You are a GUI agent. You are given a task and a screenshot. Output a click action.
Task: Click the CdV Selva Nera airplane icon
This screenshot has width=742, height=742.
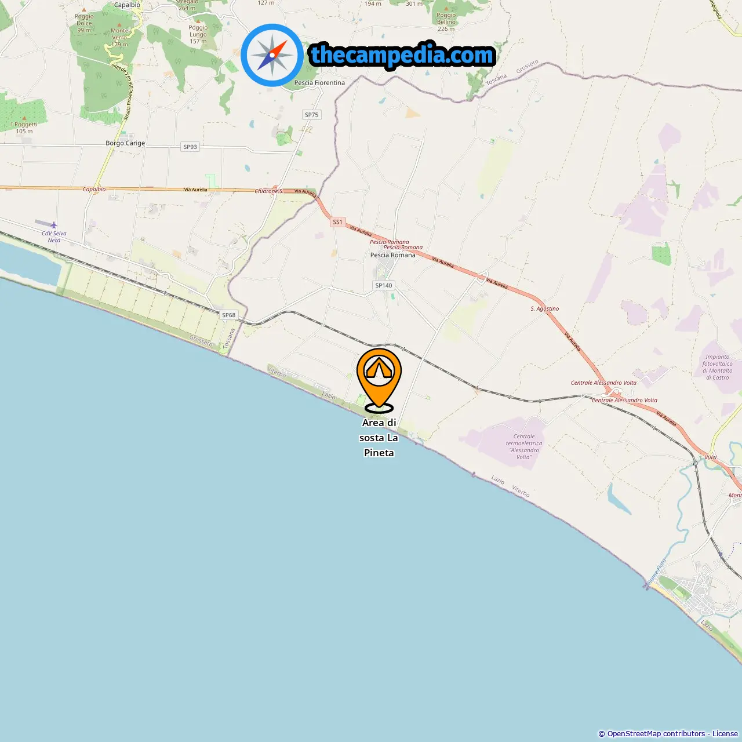tap(54, 225)
